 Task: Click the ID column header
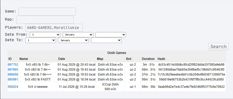(10, 59)
